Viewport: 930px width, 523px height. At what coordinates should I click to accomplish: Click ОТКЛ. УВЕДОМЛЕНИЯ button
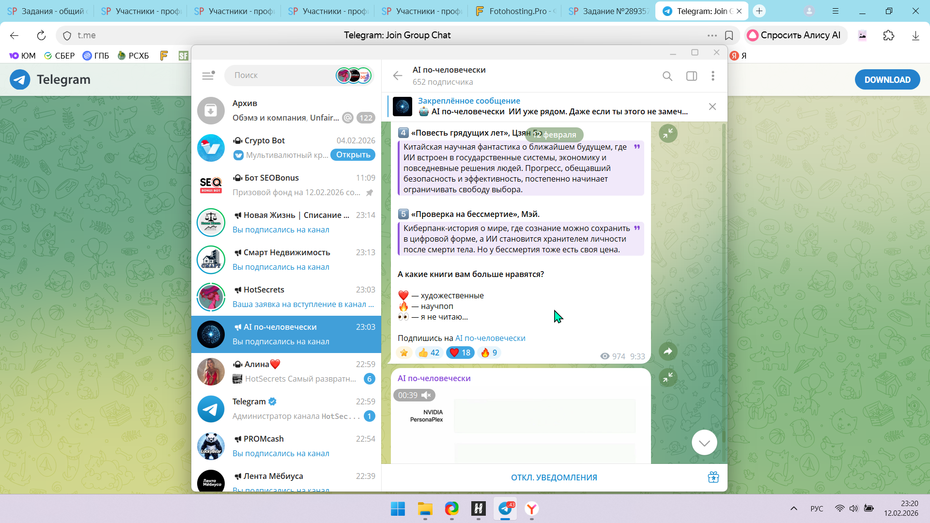(554, 477)
